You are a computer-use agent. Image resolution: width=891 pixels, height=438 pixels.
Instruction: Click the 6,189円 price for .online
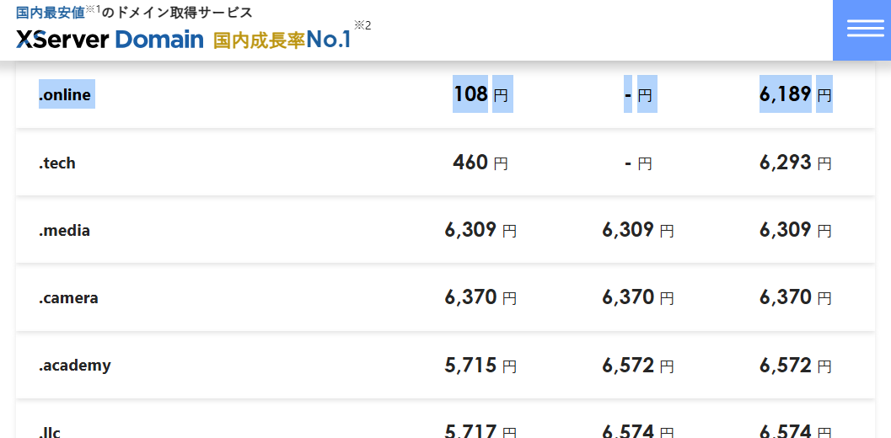click(795, 94)
